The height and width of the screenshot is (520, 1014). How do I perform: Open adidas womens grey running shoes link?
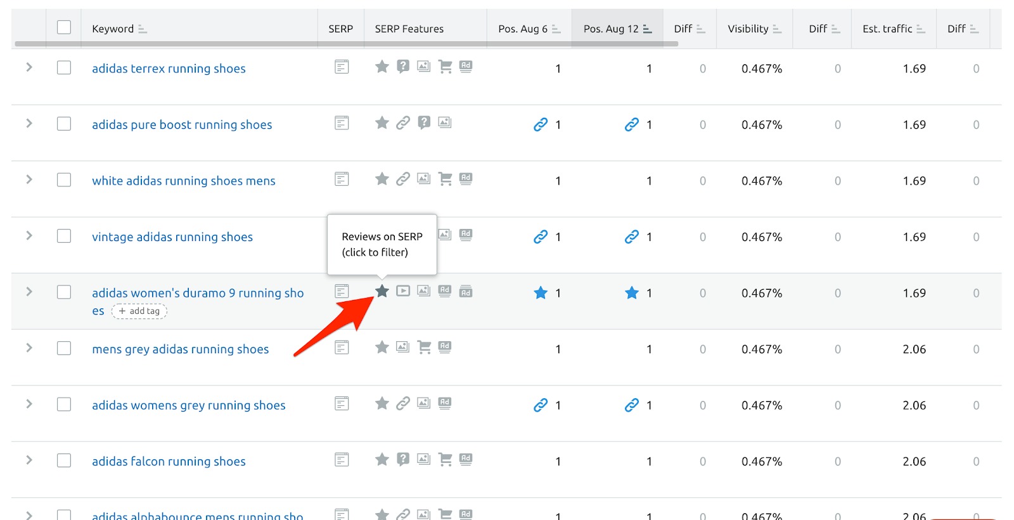[189, 405]
